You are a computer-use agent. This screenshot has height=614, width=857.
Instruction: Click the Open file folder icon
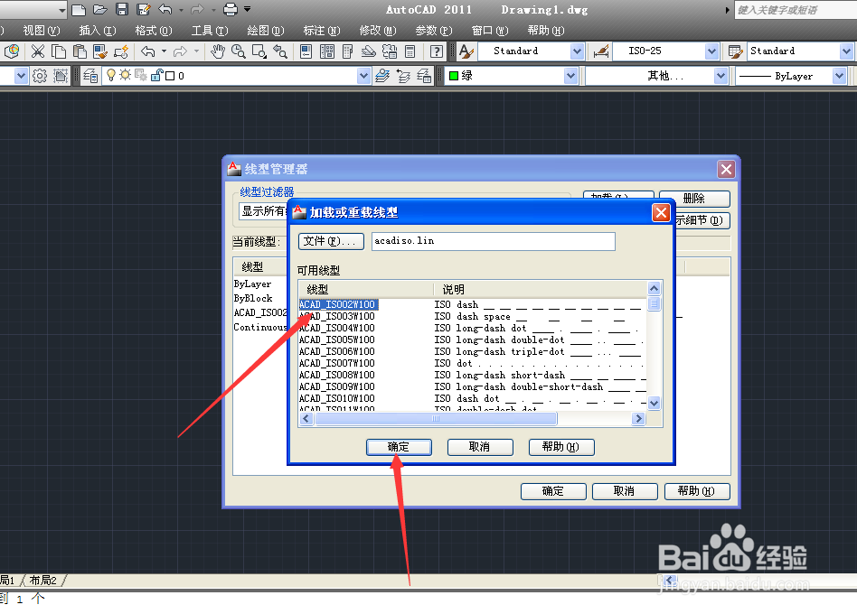[x=100, y=9]
